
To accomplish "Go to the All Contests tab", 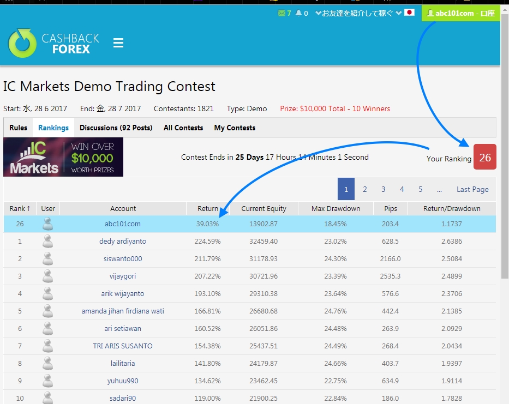I will click(x=183, y=128).
